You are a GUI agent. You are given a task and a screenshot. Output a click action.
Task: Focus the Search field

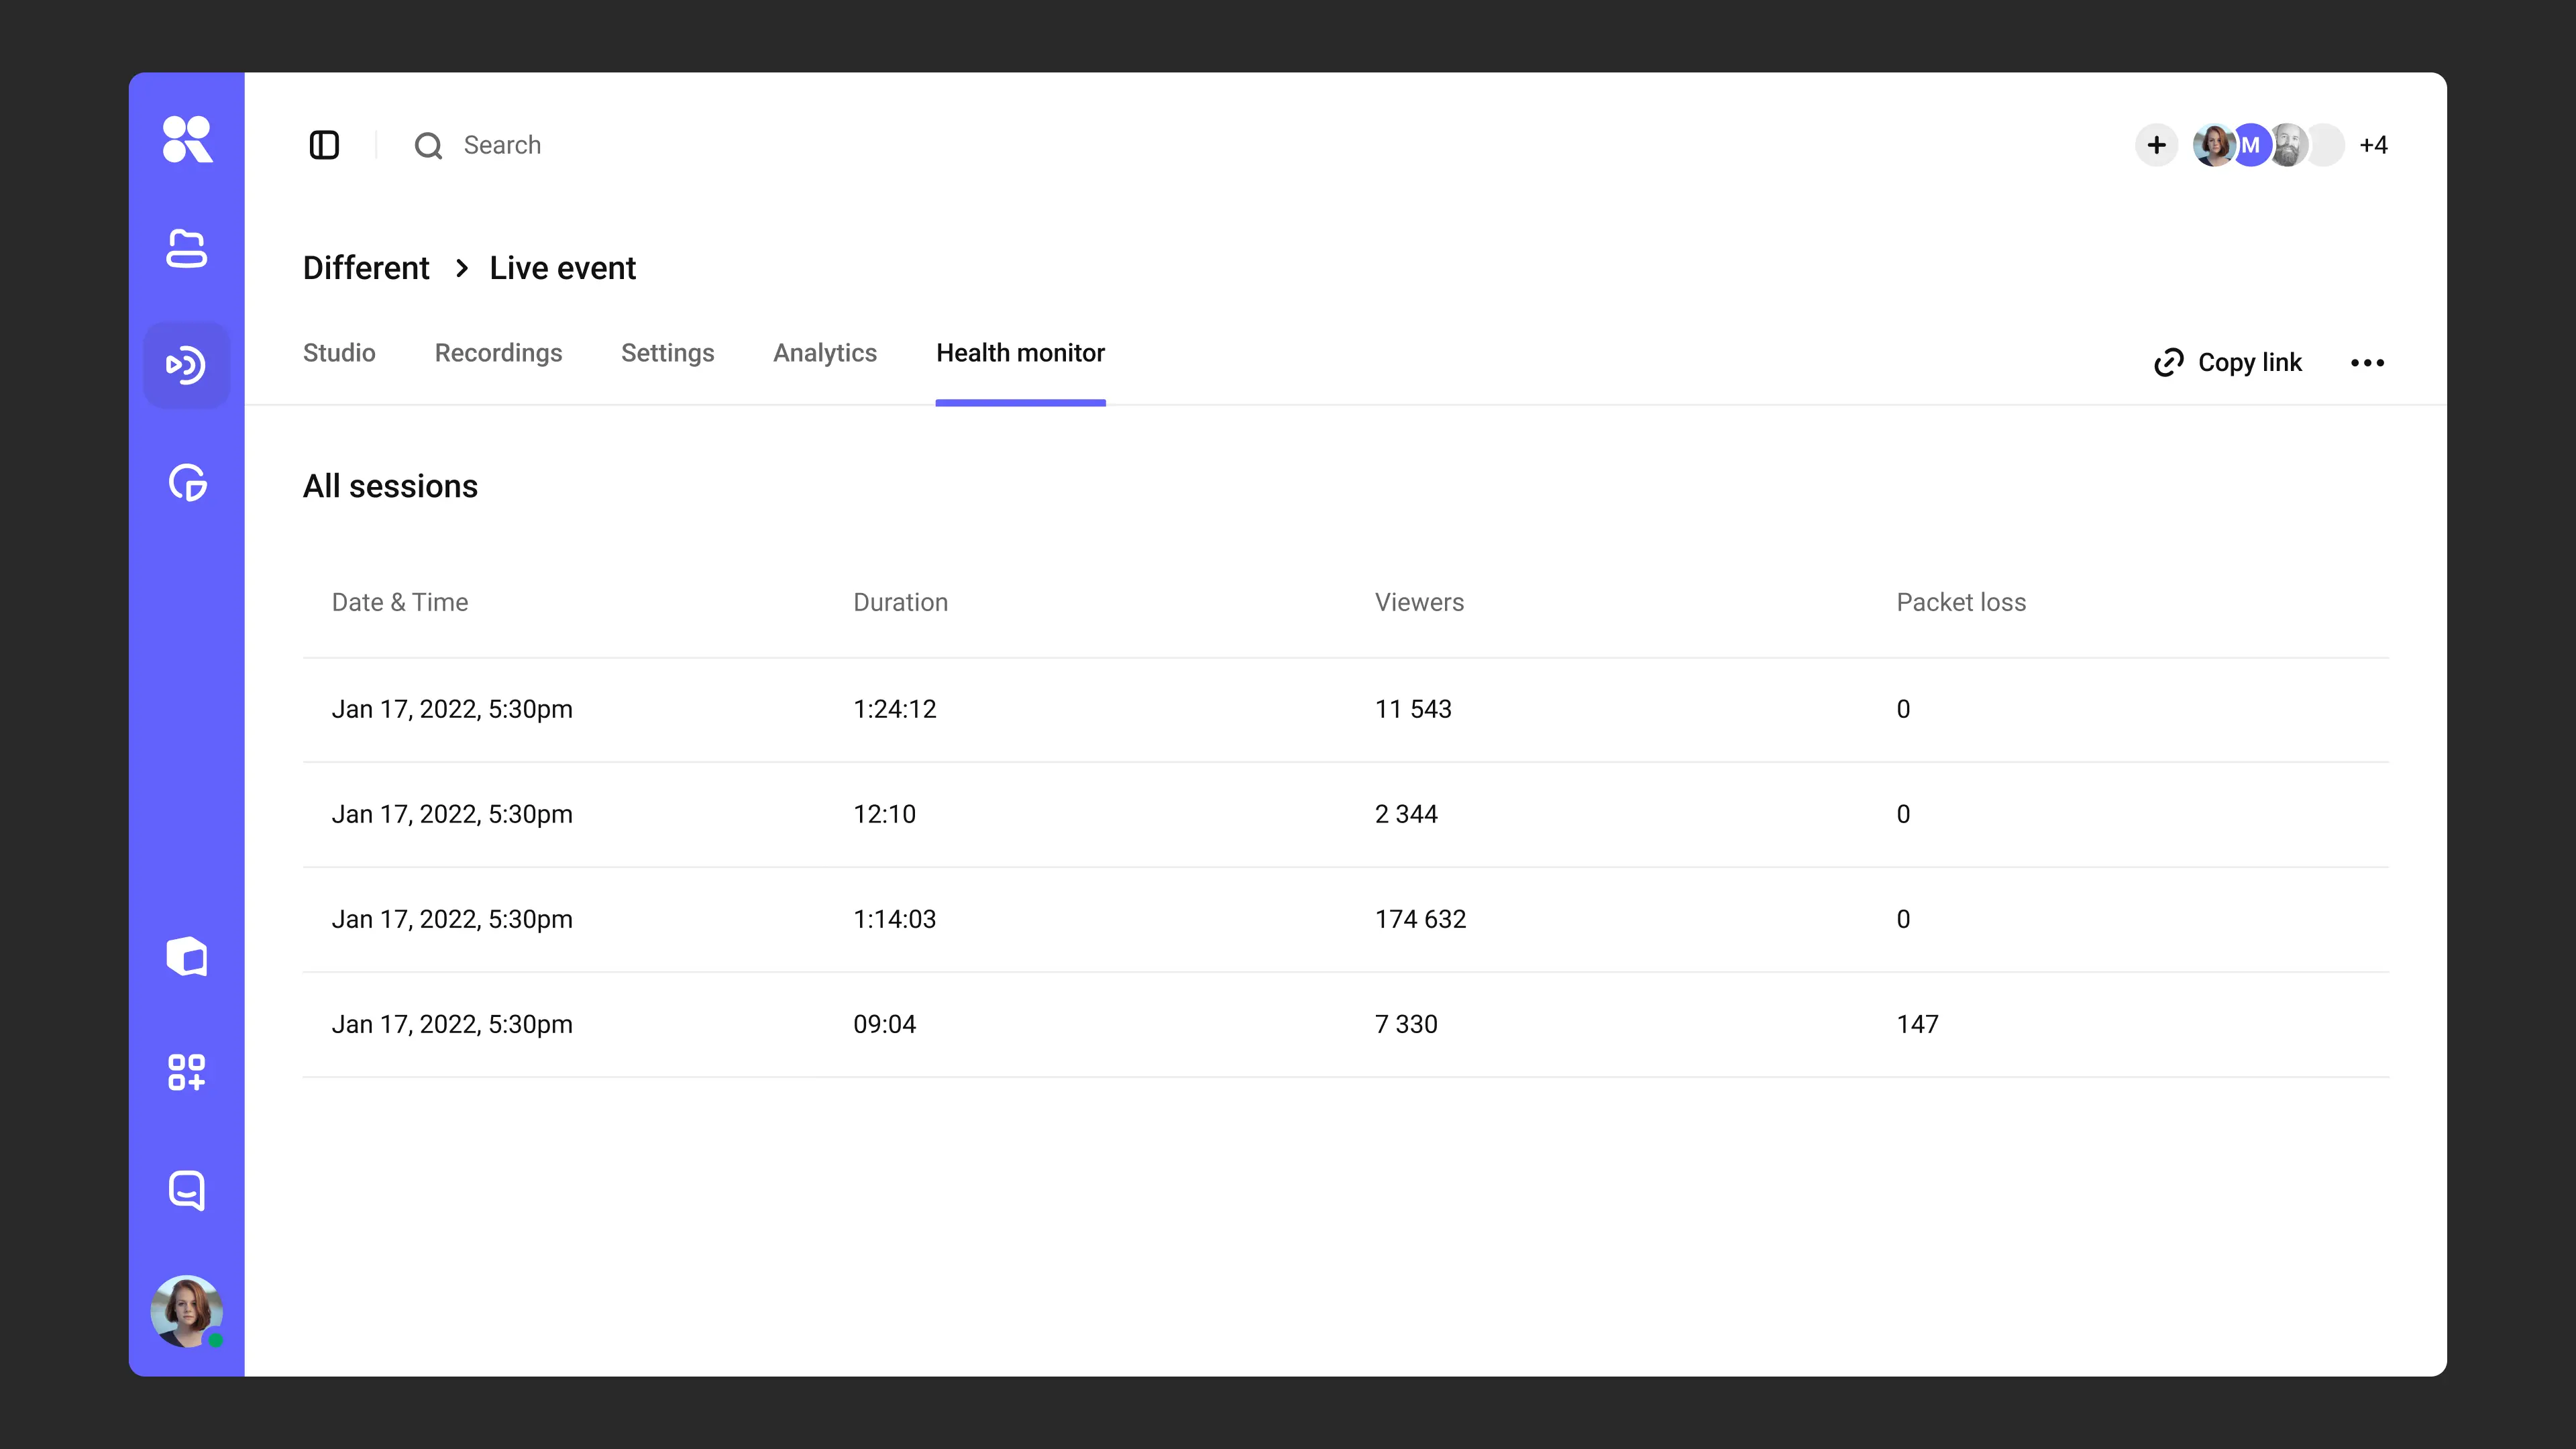pos(502,145)
